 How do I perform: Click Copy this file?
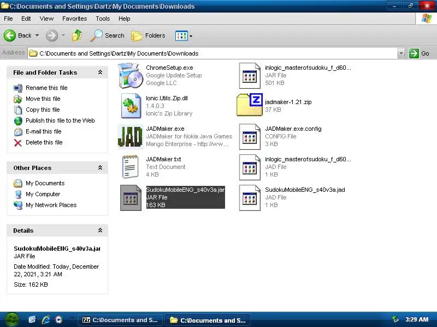click(43, 110)
